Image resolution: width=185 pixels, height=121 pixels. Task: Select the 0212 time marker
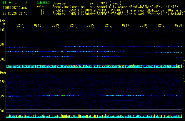click(38, 25)
